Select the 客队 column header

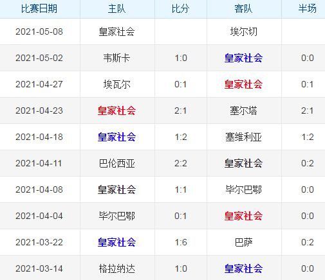243,9
